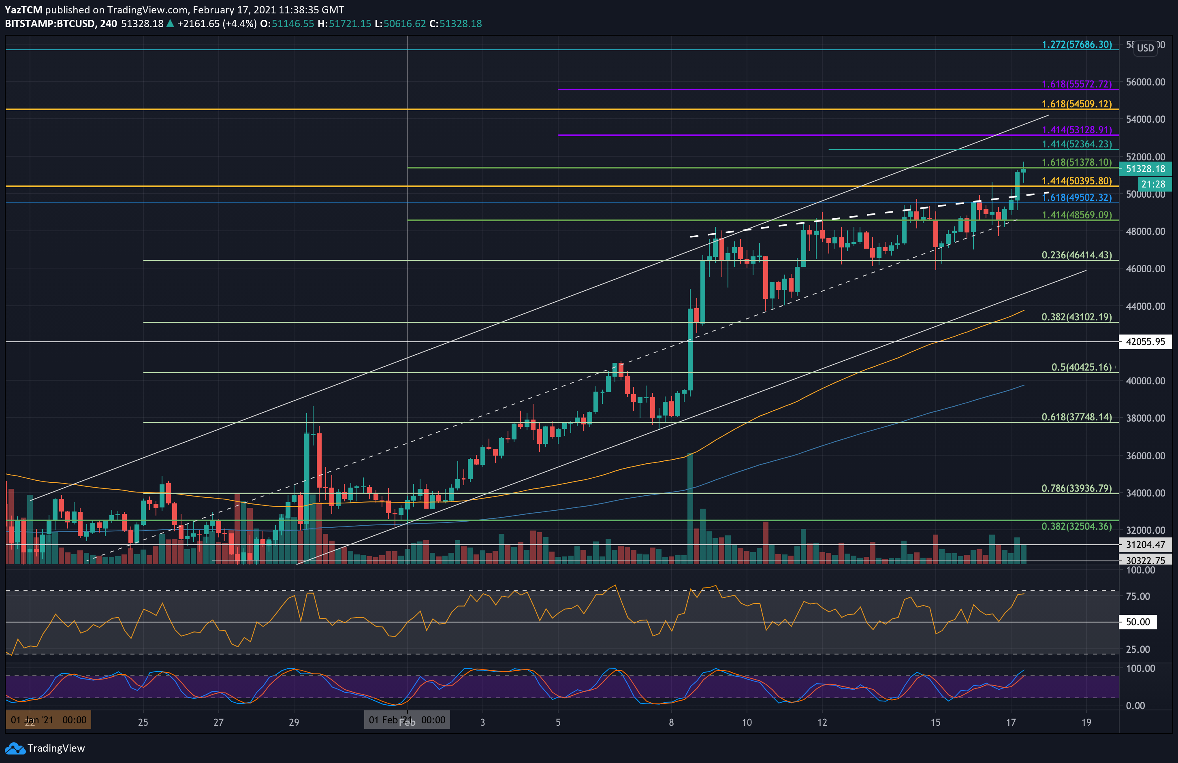This screenshot has width=1178, height=763.
Task: Select the 1.272(57686.30) Fibonacci level label
Action: 1077,45
